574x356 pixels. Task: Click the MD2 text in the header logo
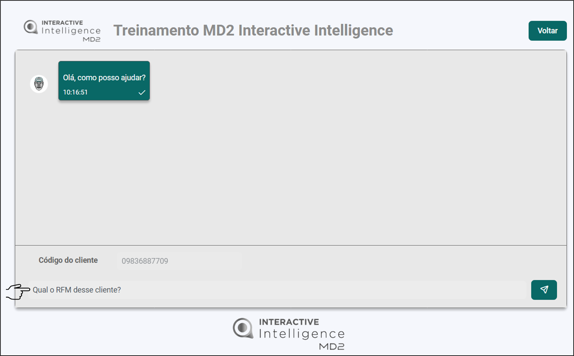91,39
